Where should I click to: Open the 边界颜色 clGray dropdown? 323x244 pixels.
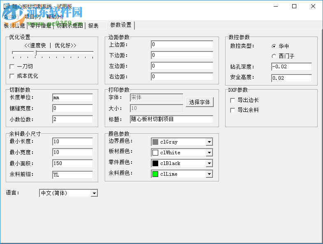point(209,142)
